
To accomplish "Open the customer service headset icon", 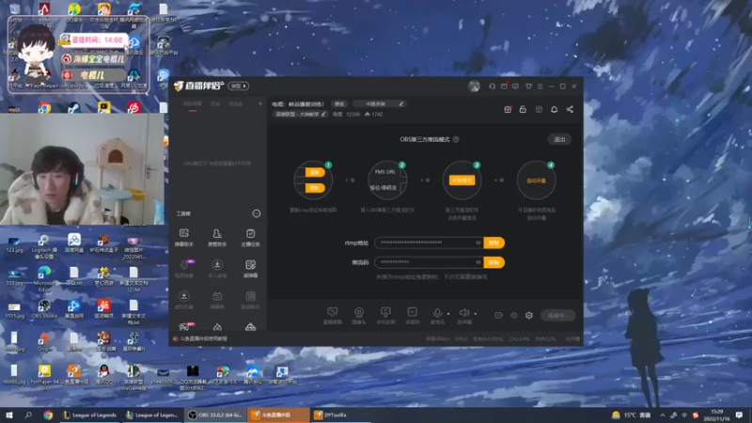I will tap(492, 86).
